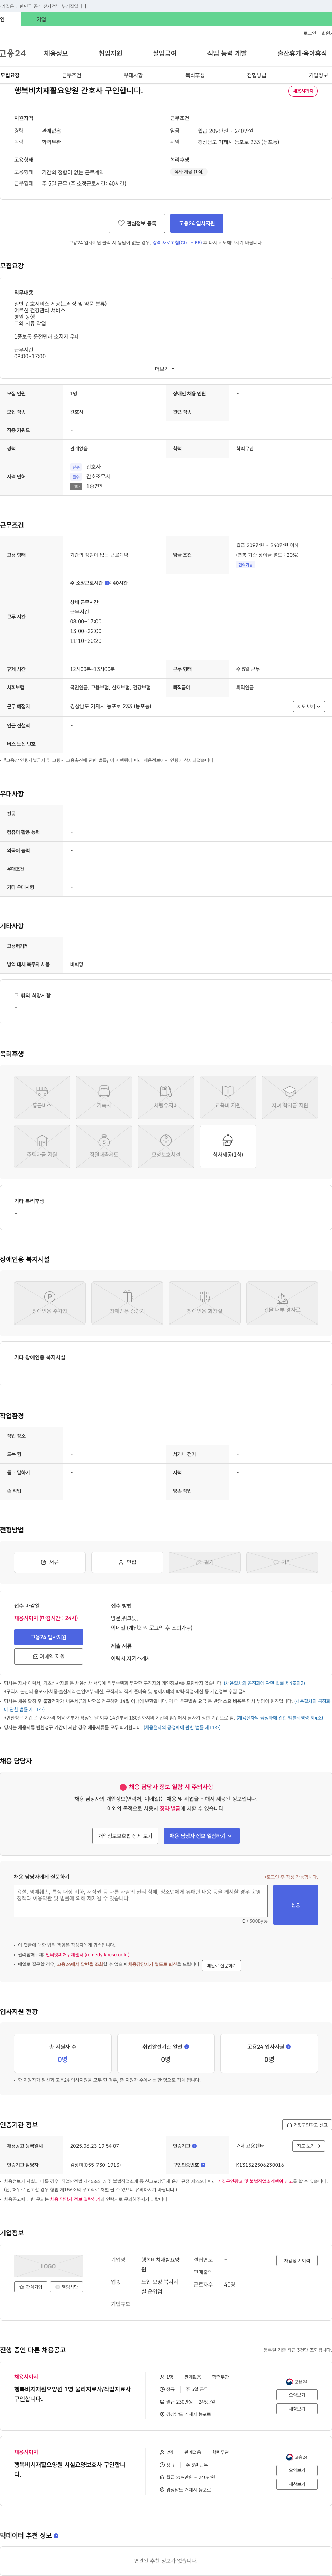Open the 채용정보 main menu

[x=56, y=53]
